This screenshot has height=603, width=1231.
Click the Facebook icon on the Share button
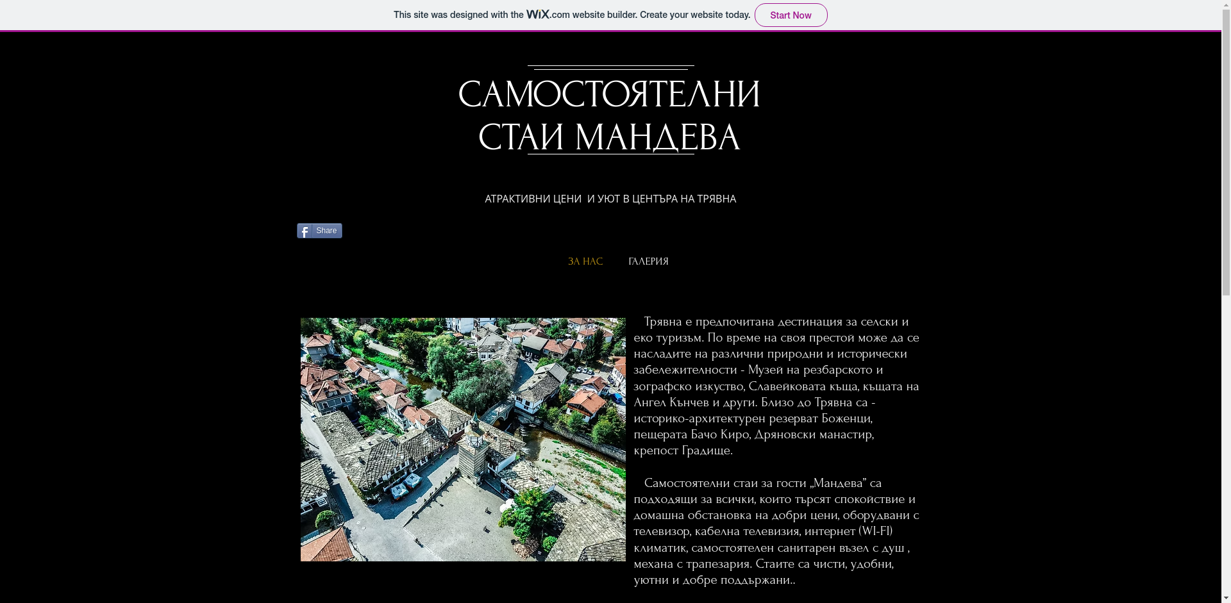304,231
